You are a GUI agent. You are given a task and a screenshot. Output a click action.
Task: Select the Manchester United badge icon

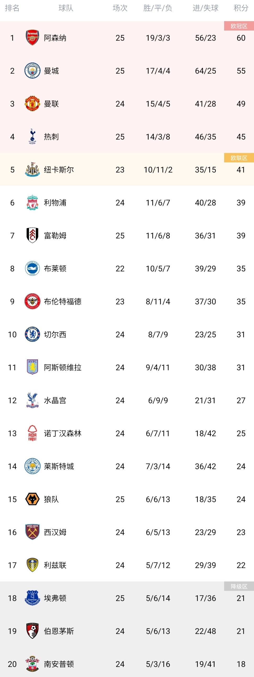32,104
